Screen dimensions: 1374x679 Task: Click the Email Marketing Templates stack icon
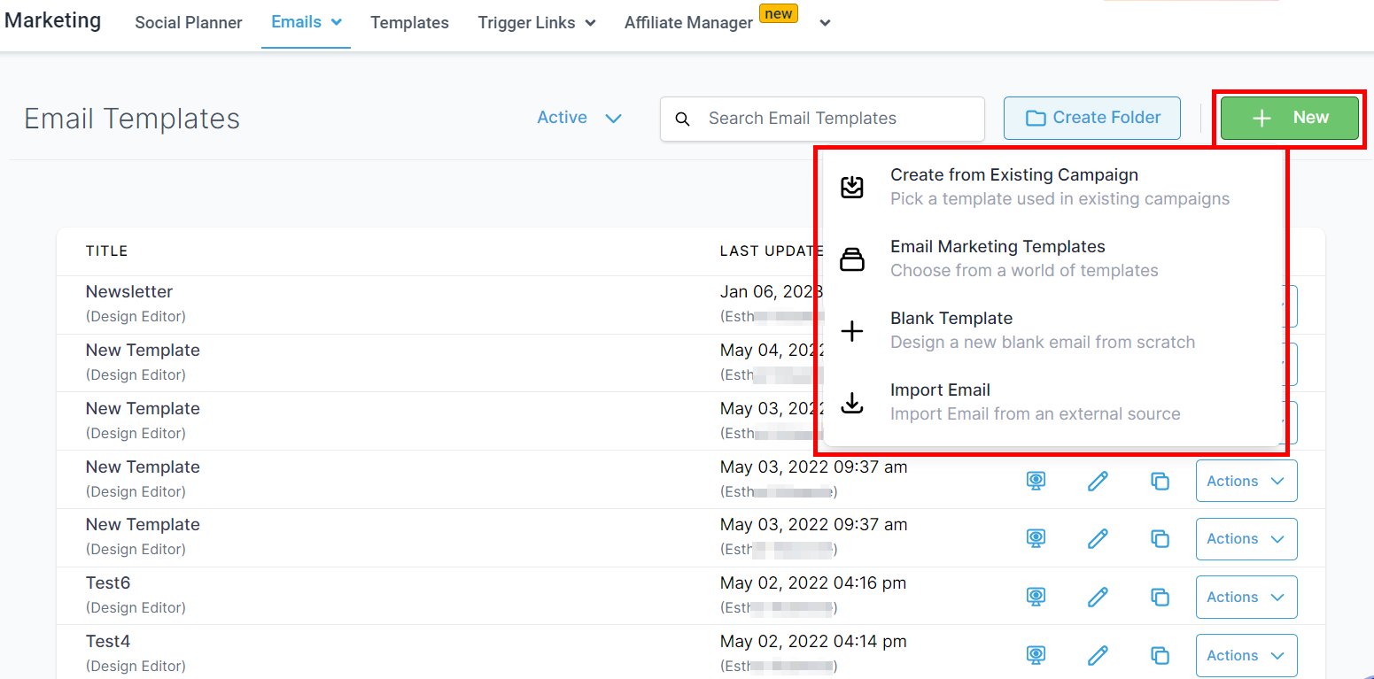point(851,259)
